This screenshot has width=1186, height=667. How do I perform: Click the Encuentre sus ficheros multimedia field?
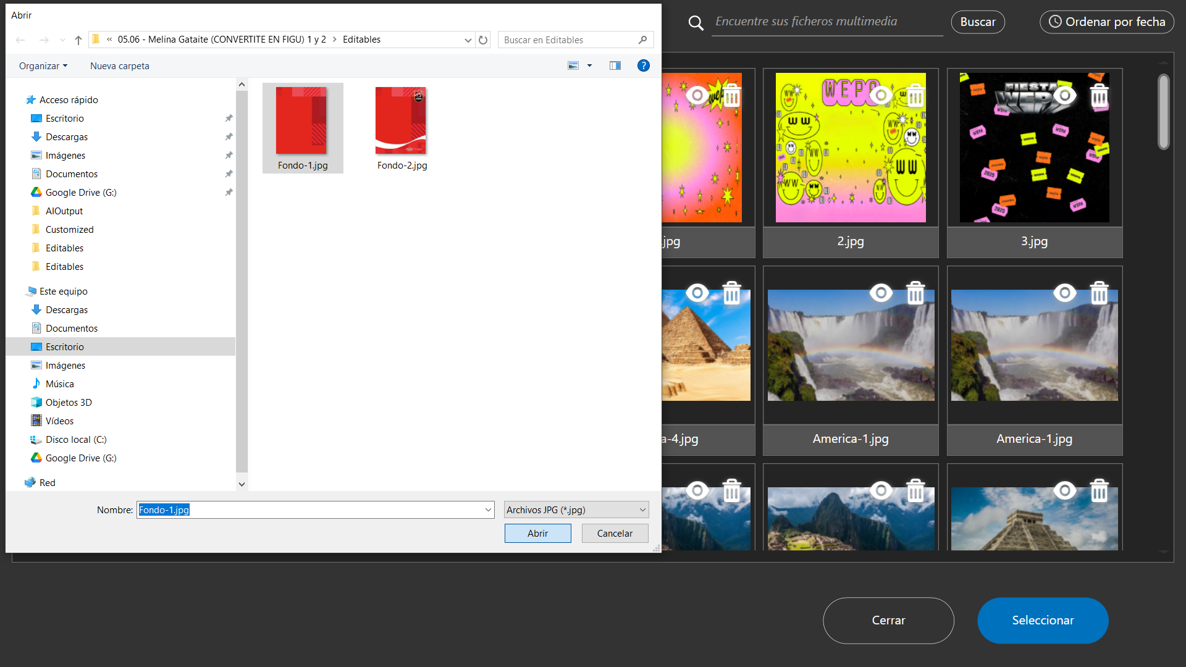826,22
